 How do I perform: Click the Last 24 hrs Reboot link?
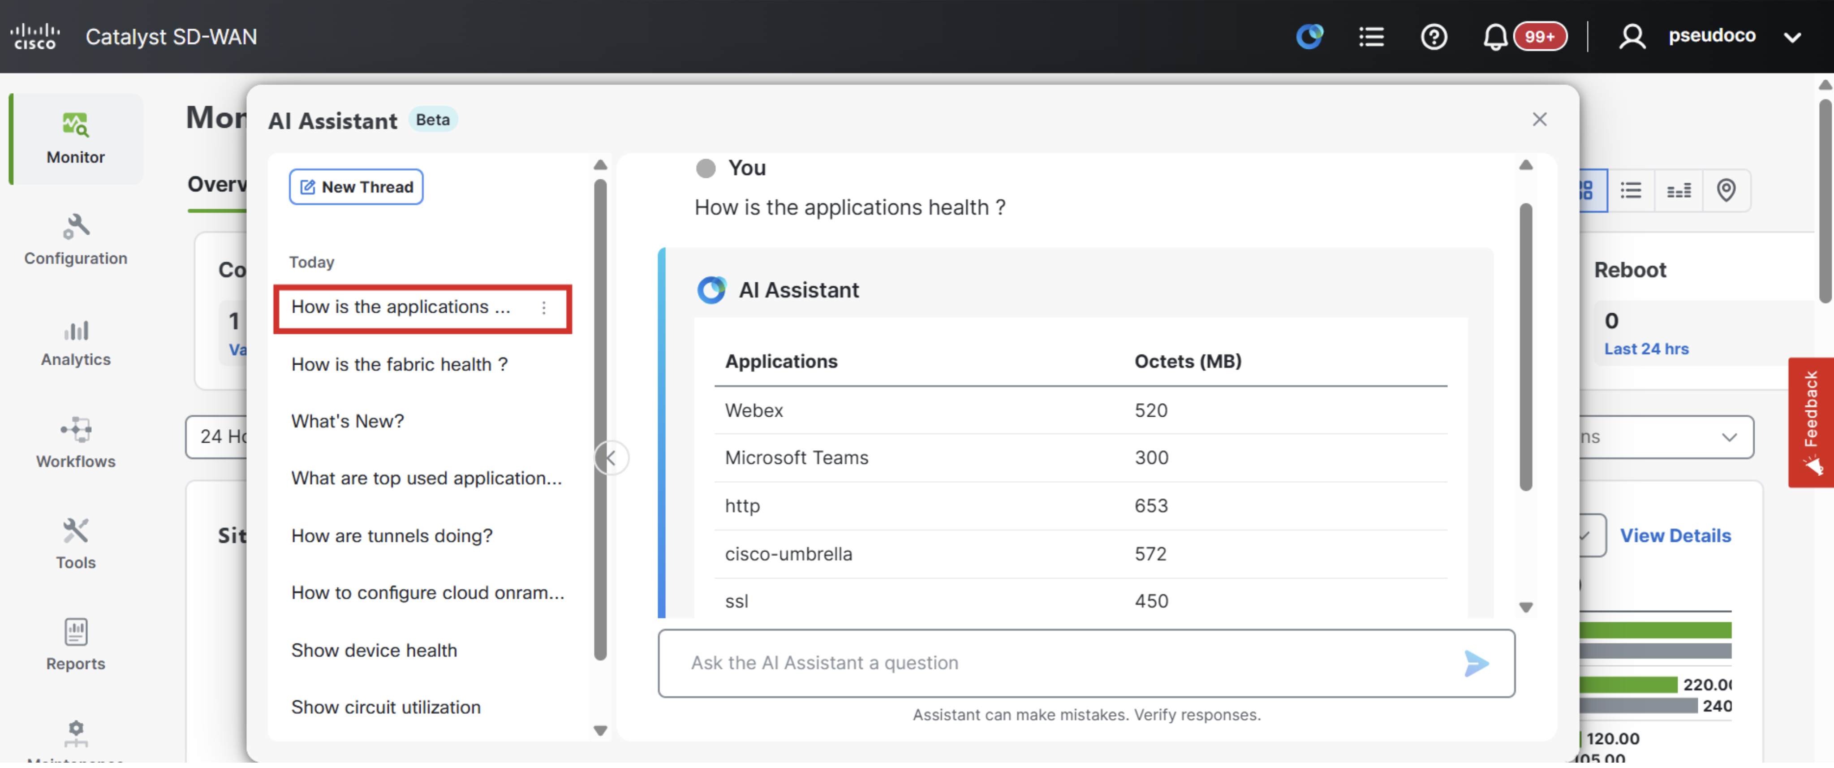(x=1646, y=349)
